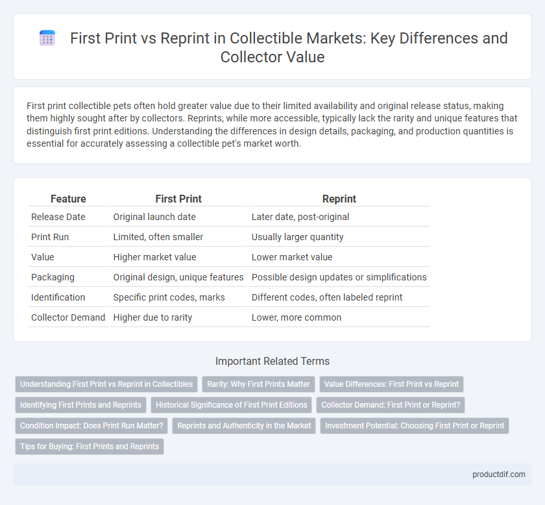This screenshot has height=505, width=545.
Task: Select 'Possible design updates or simplifications' cell
Action: point(339,277)
